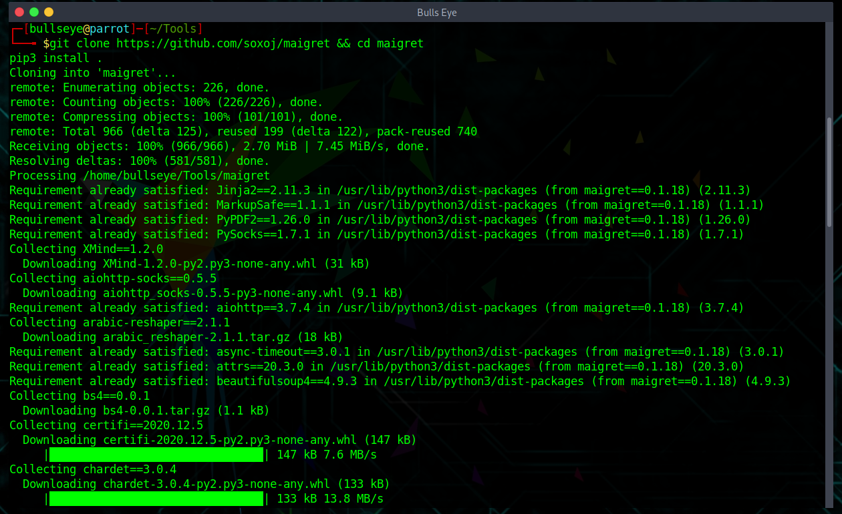Click 'Collecting bs4==0.0.1' line
Viewport: 842px width, 514px height.
click(x=80, y=397)
